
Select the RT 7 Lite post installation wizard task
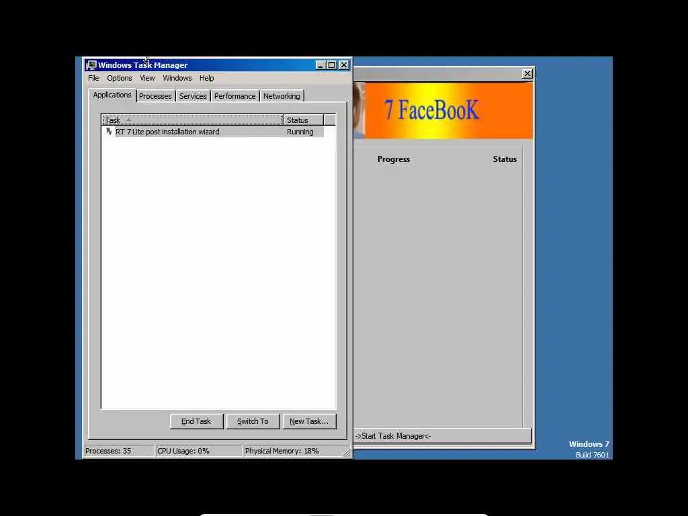[x=213, y=132]
